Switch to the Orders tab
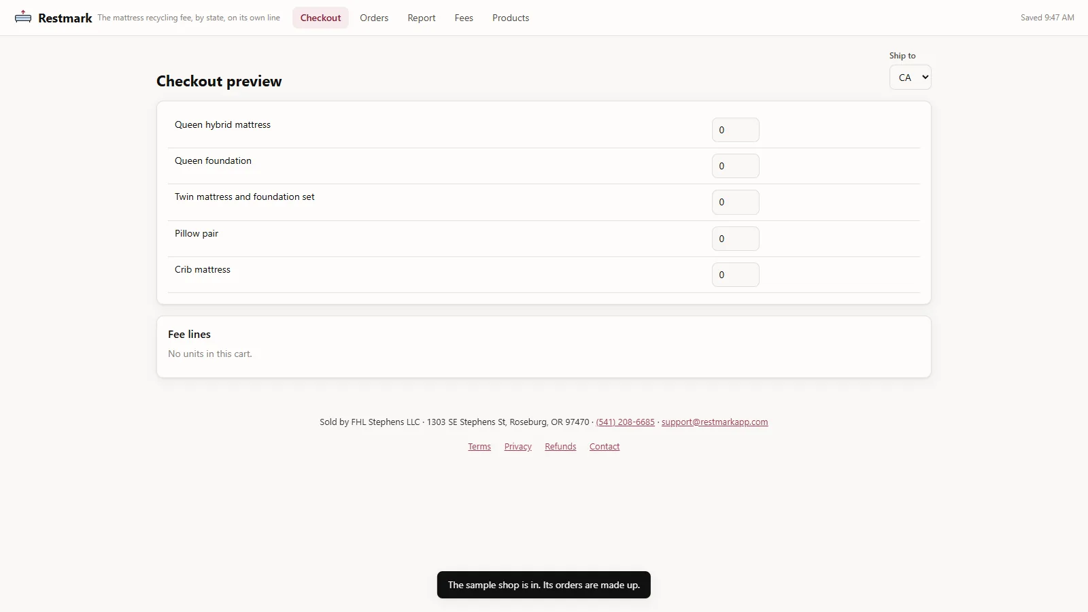 coord(374,18)
